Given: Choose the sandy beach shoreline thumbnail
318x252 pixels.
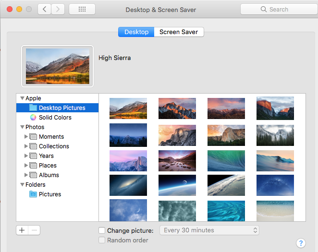Looking at the screenshot, I should [x=275, y=211].
